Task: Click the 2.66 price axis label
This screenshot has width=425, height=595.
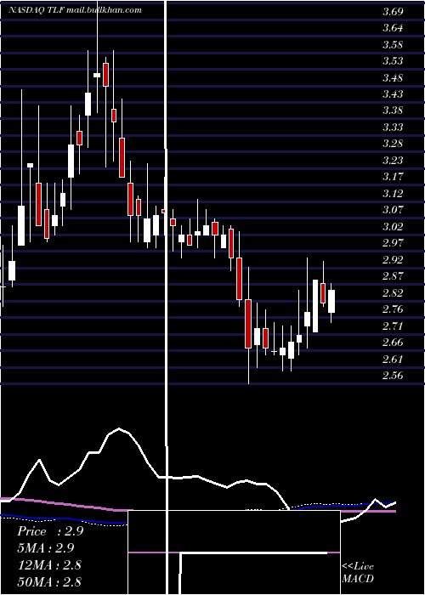Action: 393,343
